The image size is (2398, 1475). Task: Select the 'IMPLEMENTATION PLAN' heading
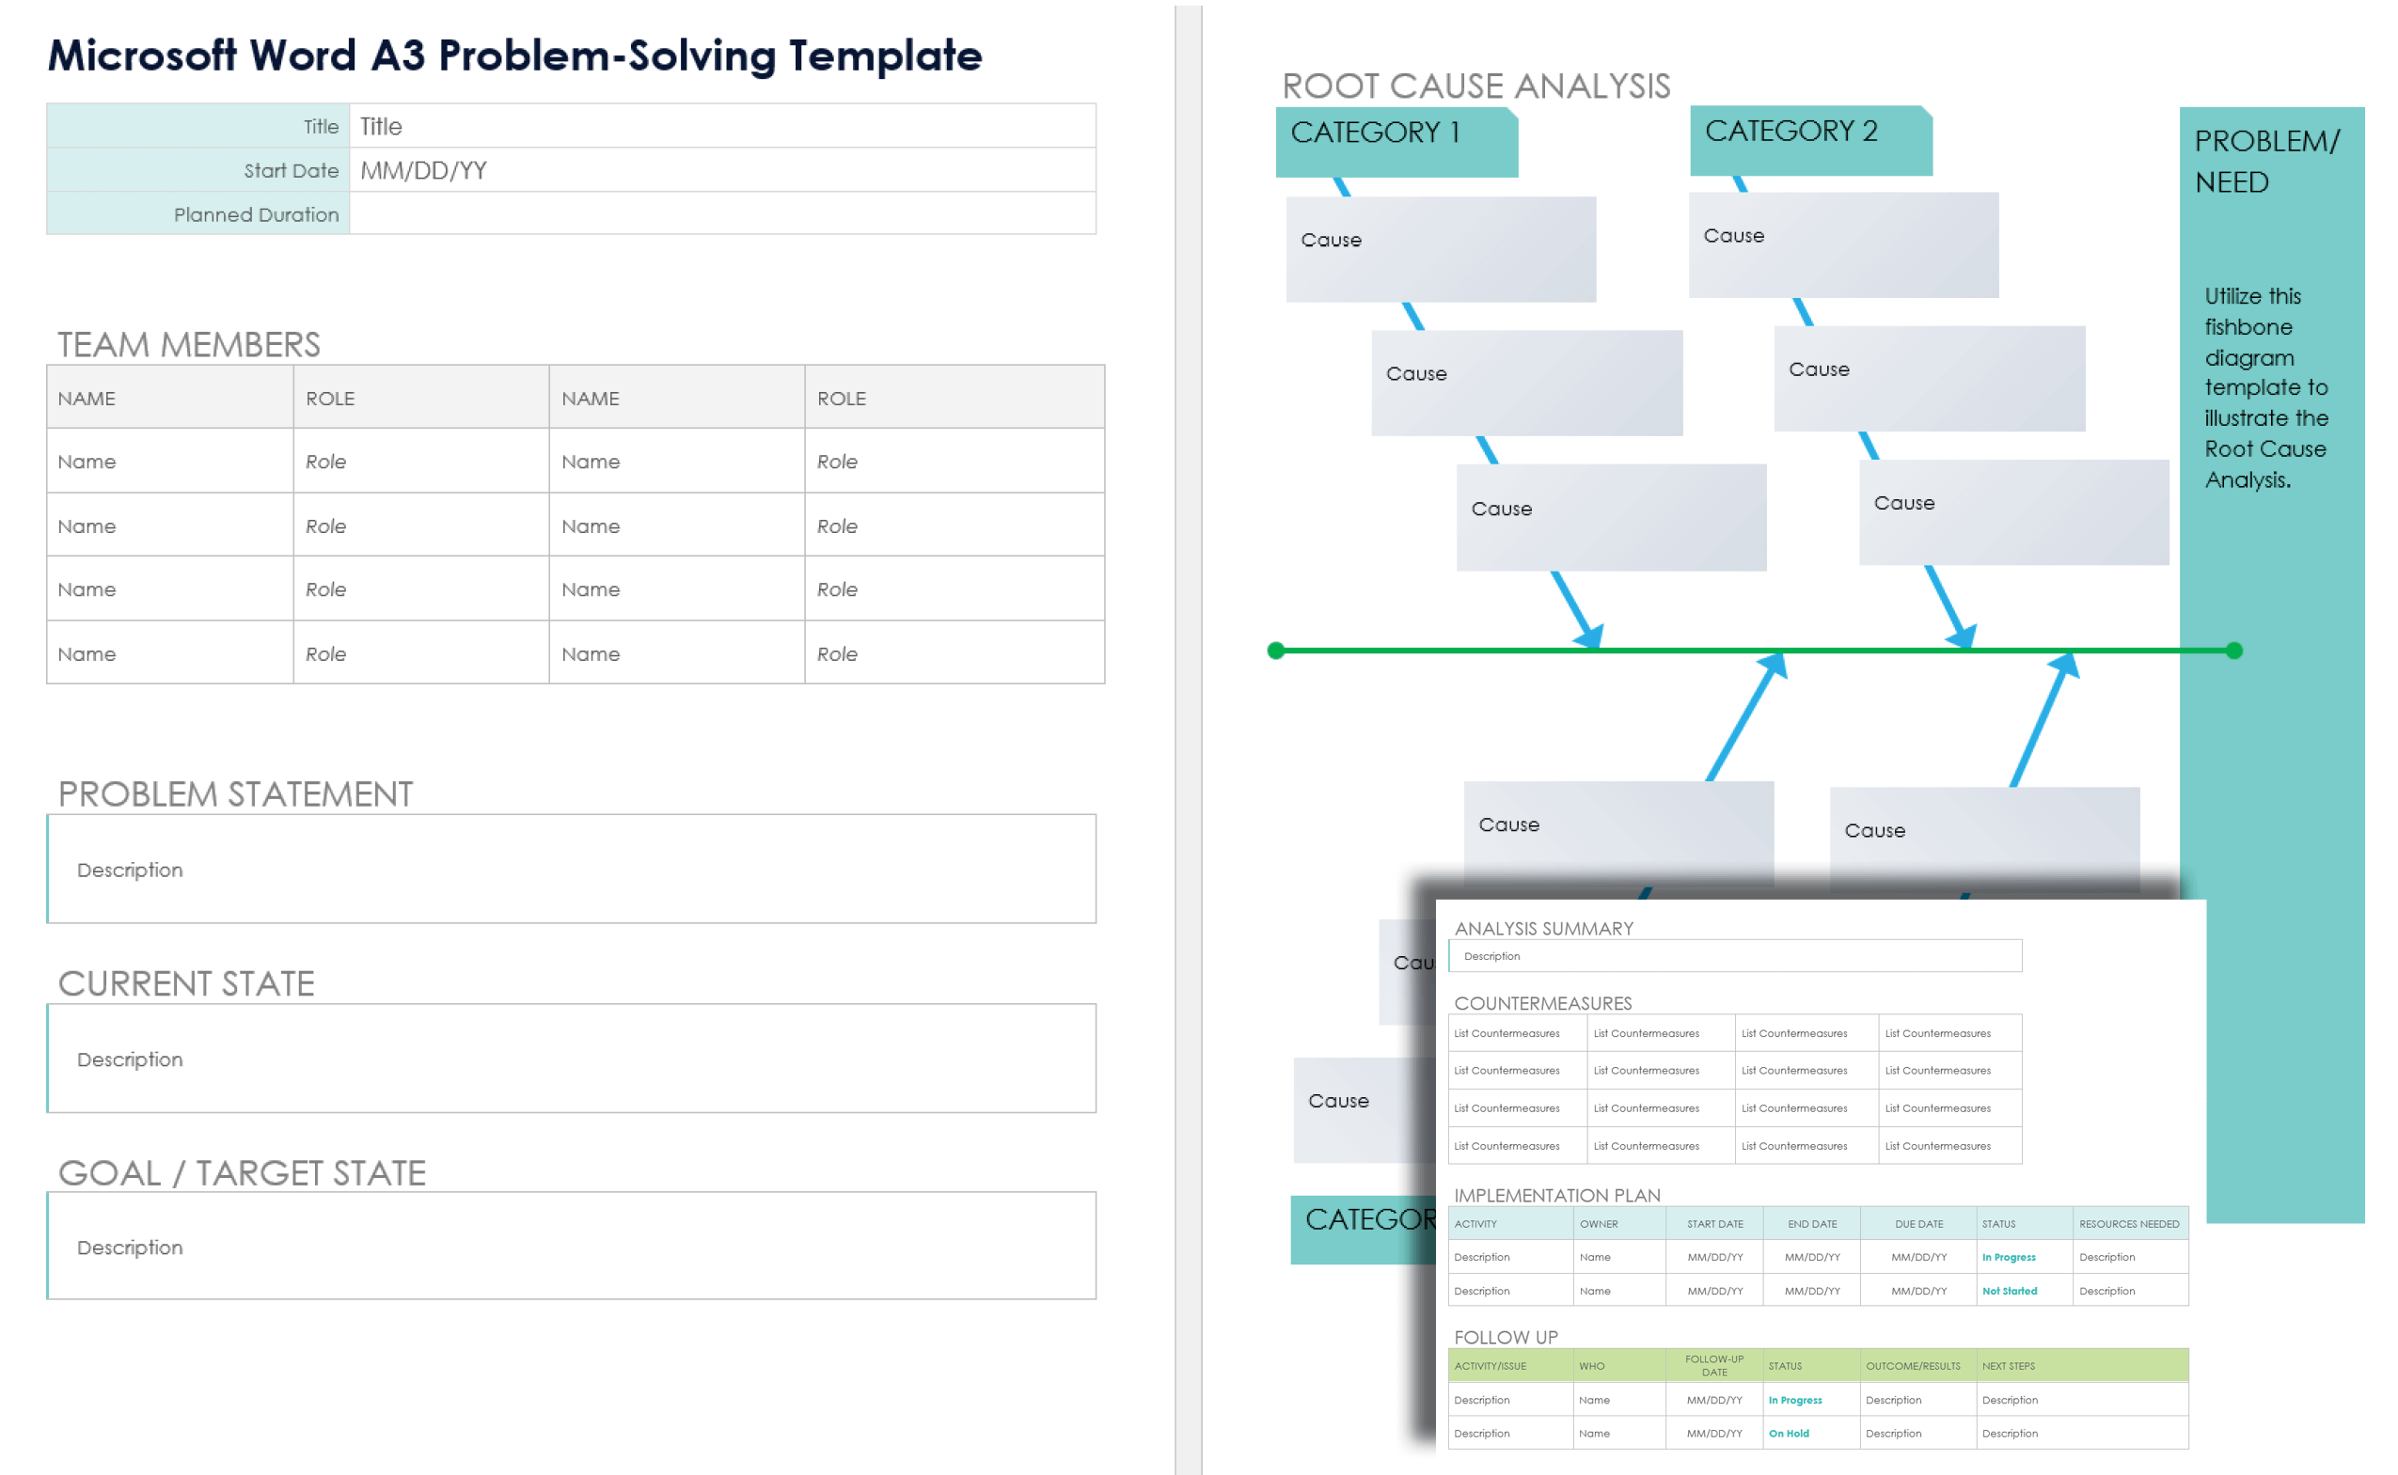[1557, 1195]
